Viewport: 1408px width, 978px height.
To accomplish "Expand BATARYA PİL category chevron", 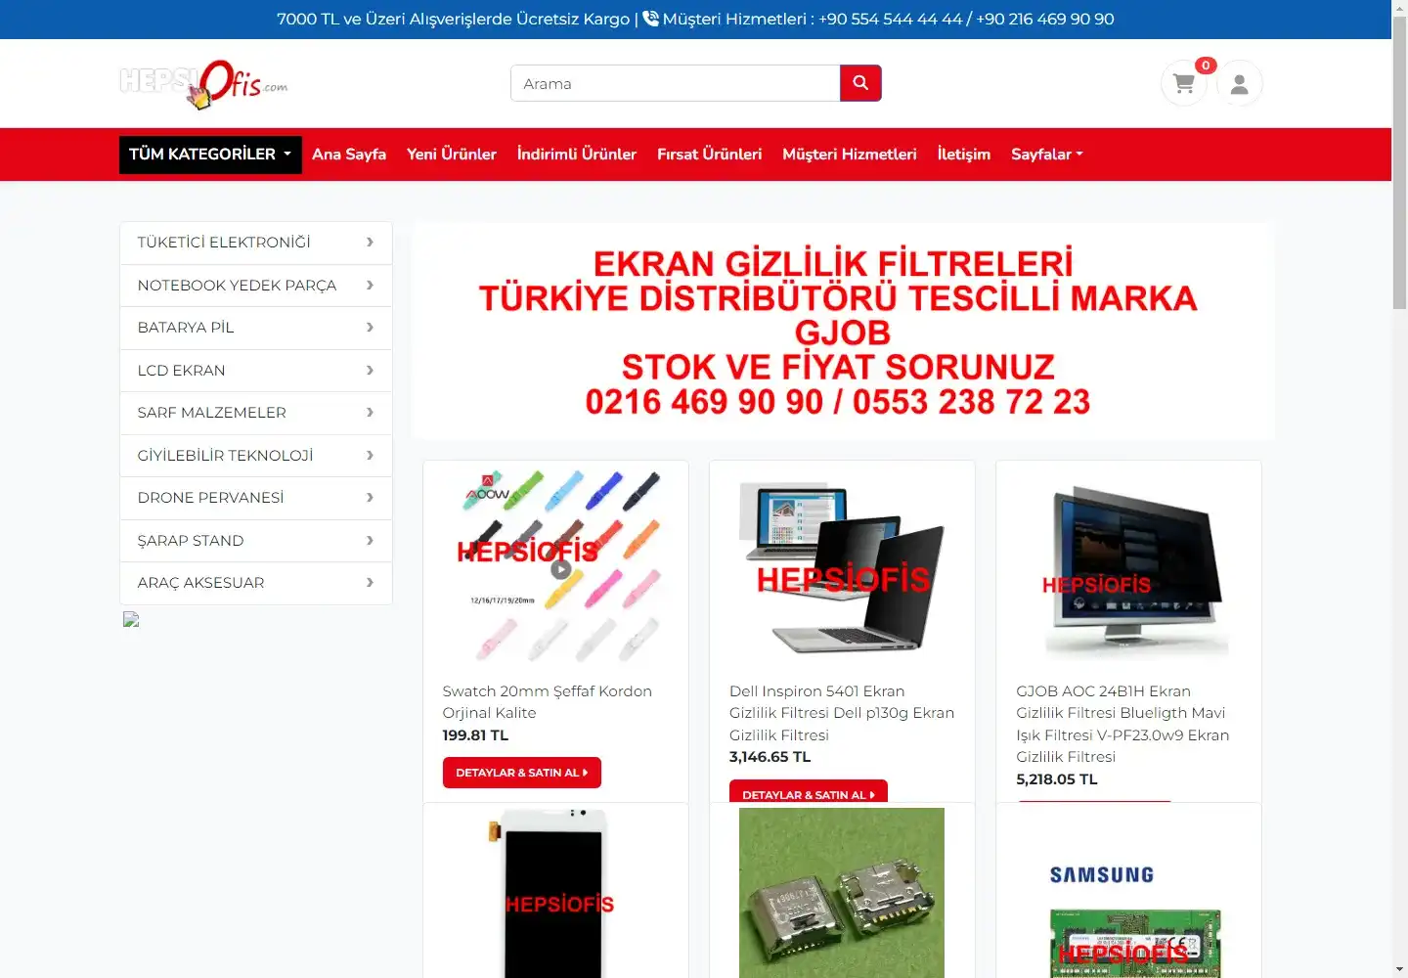I will pos(370,328).
